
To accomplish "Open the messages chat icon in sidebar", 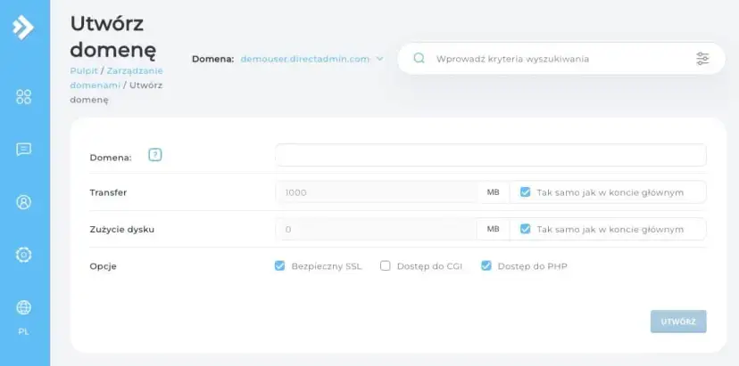I will [24, 150].
